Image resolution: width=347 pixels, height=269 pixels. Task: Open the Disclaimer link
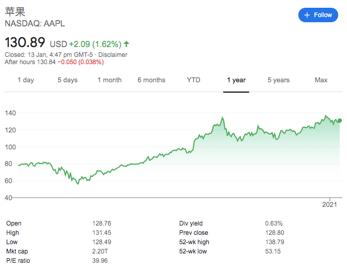pyautogui.click(x=112, y=55)
